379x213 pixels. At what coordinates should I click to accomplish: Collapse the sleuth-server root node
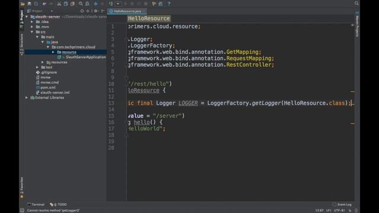[x=27, y=17]
